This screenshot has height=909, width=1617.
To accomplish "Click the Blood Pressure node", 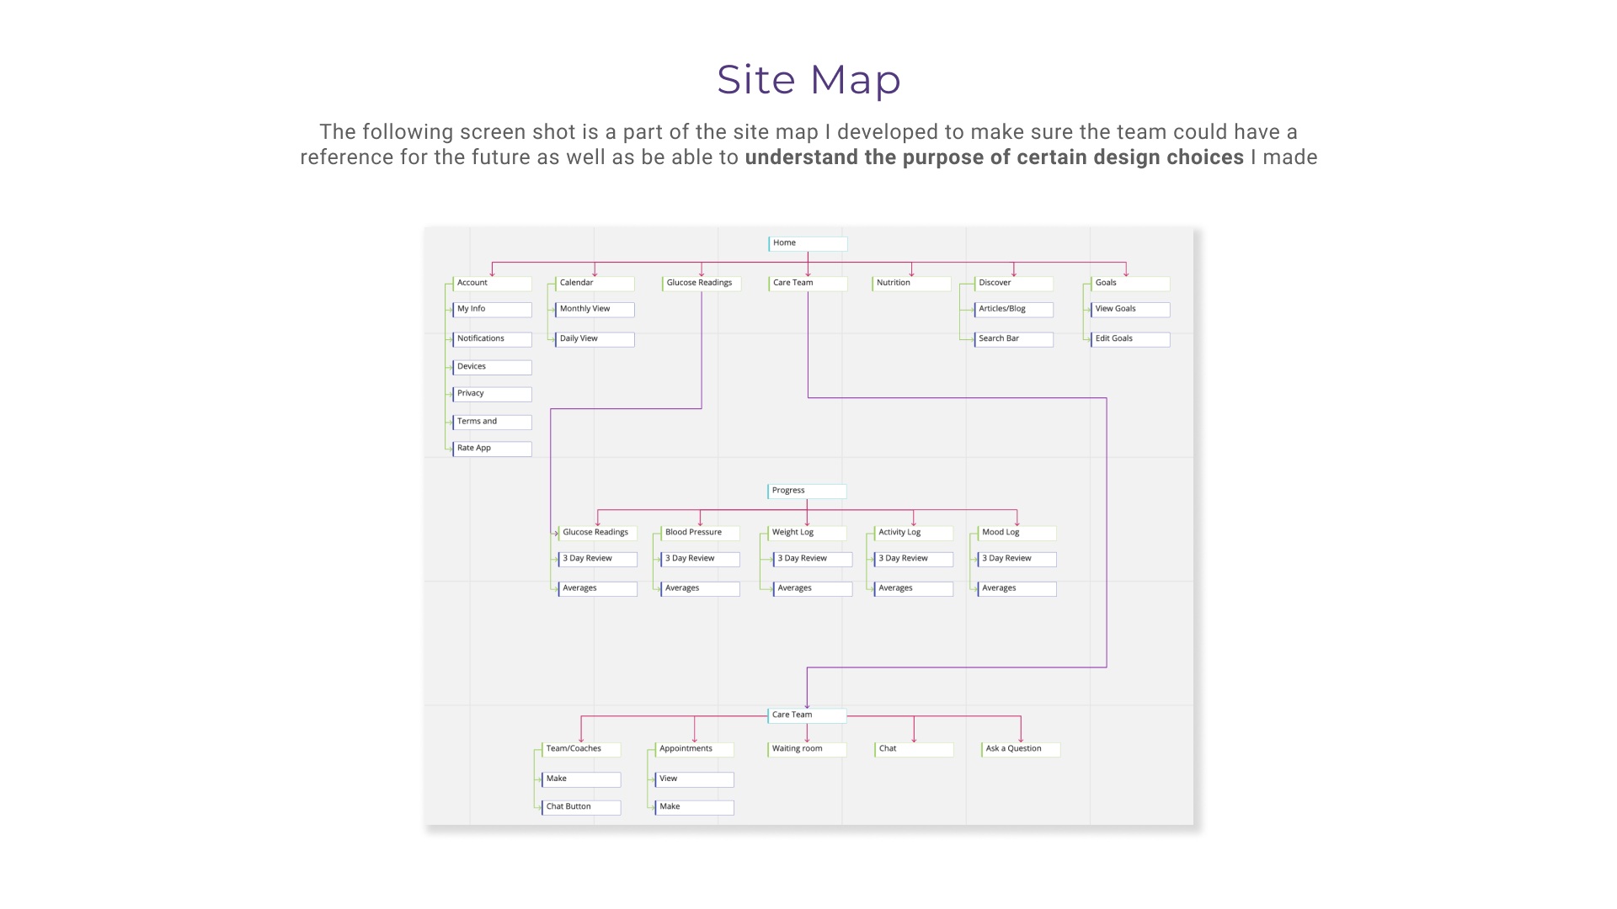I will coord(700,533).
